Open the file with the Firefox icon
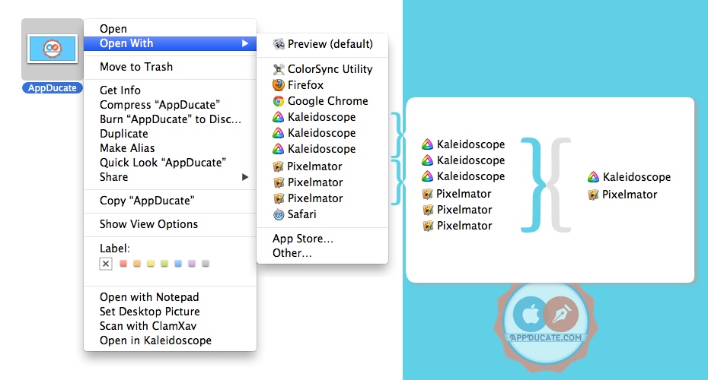 coord(279,85)
